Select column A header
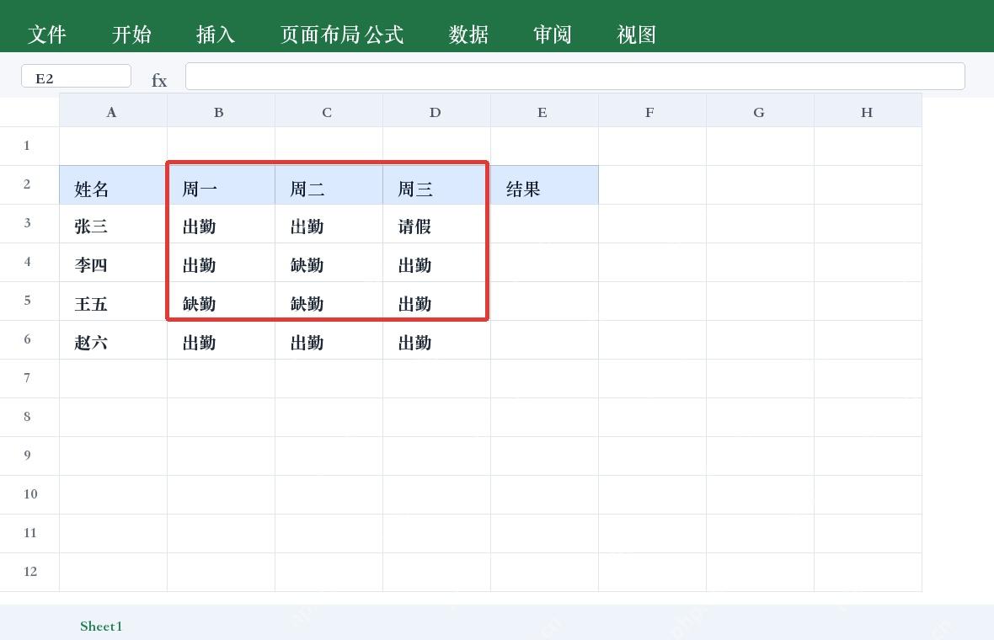Screen dimensions: 994x640 point(114,111)
